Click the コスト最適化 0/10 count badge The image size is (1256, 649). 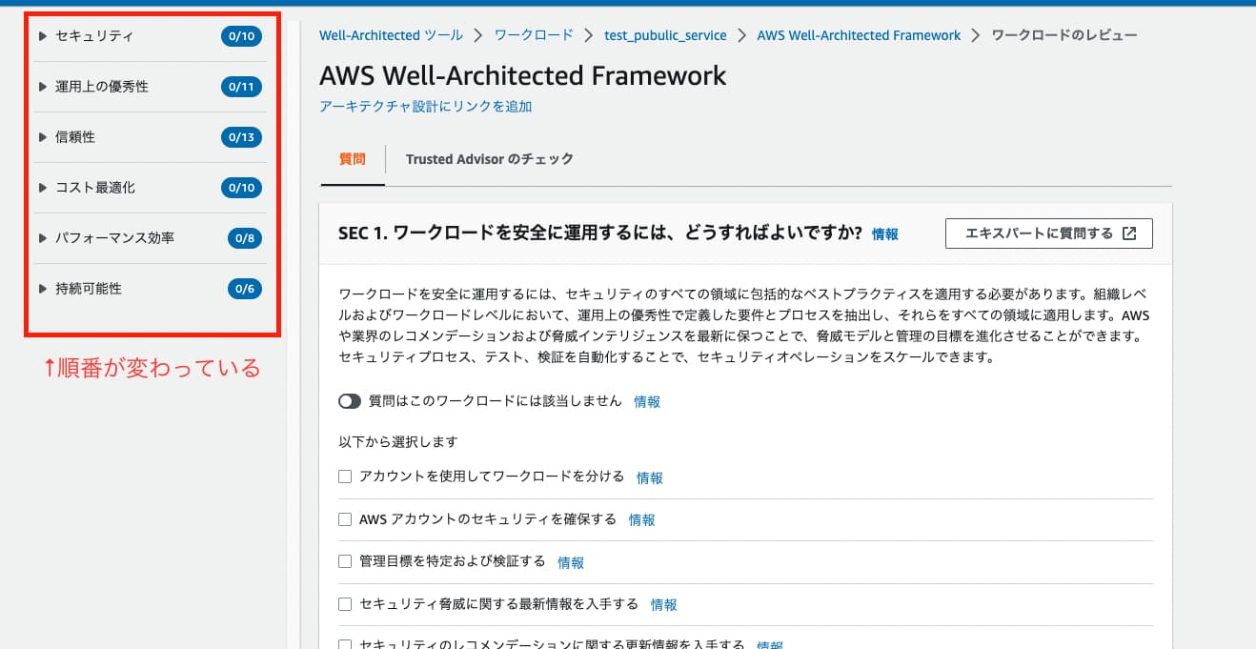click(240, 188)
